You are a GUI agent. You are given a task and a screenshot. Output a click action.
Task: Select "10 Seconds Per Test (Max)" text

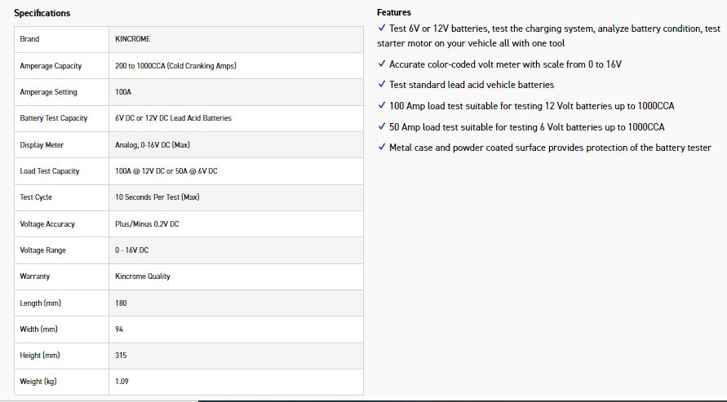tap(157, 197)
